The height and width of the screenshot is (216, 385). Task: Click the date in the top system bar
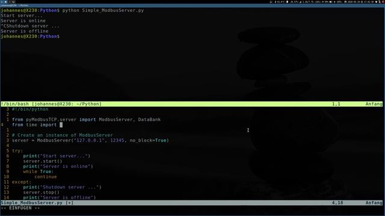(x=354, y=2)
